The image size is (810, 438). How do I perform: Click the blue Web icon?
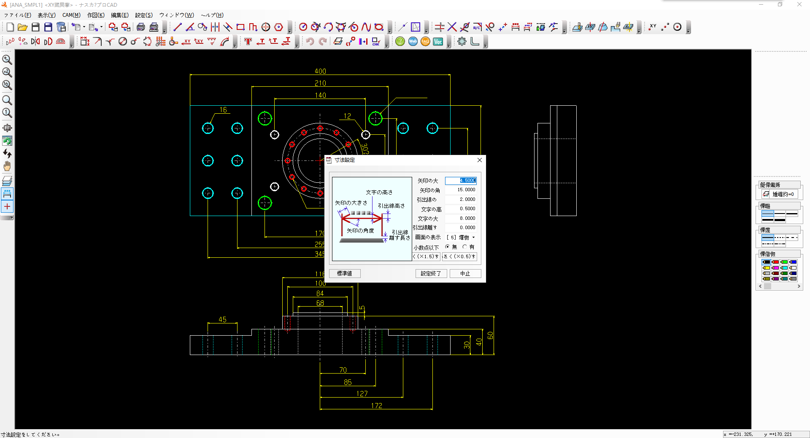pos(413,41)
